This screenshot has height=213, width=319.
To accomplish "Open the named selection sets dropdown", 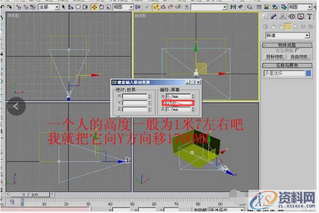I will [209, 7].
